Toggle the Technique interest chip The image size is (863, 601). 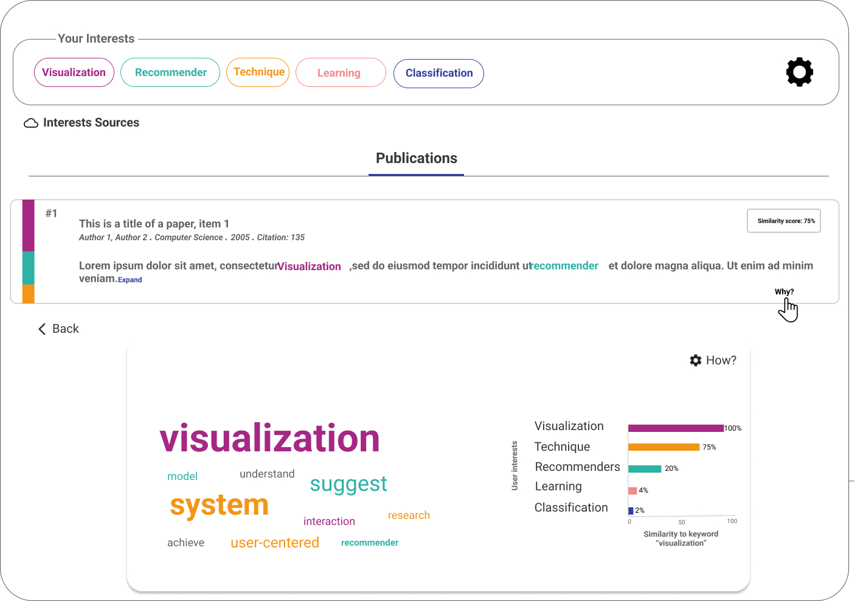click(258, 72)
